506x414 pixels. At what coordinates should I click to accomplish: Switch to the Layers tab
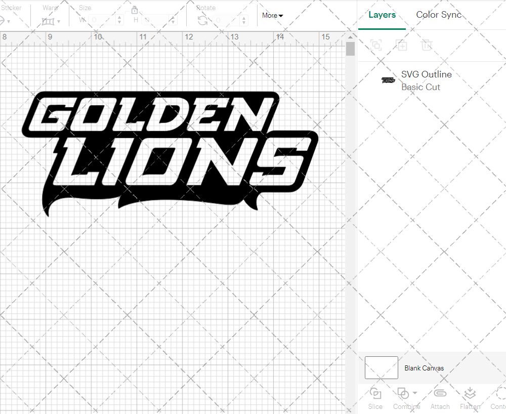click(382, 15)
